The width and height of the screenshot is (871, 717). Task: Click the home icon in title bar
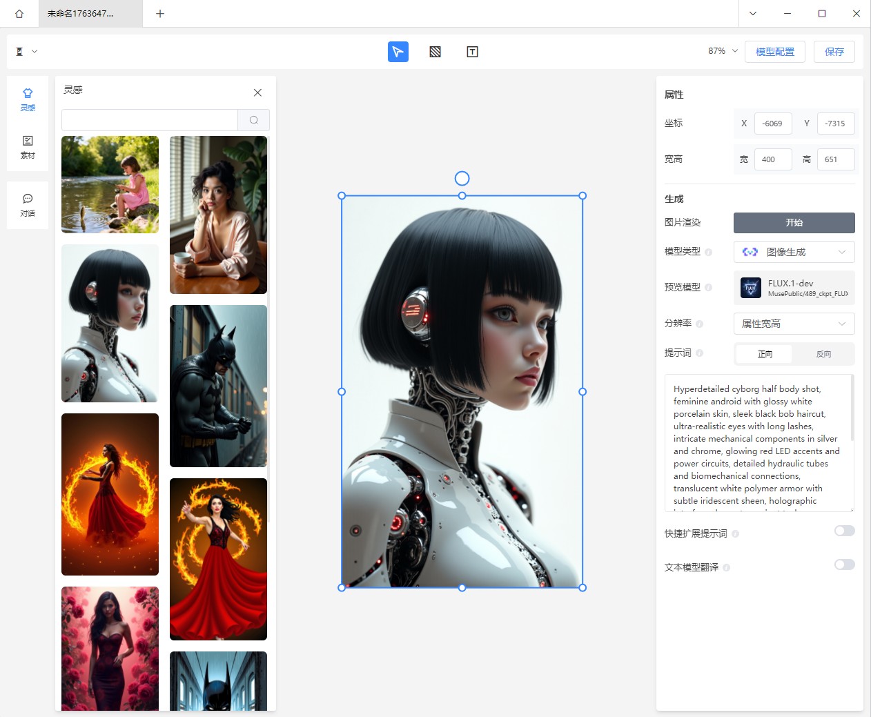pos(19,14)
